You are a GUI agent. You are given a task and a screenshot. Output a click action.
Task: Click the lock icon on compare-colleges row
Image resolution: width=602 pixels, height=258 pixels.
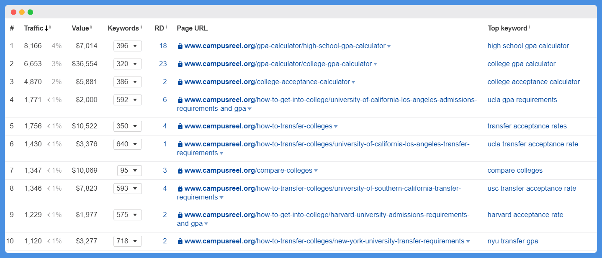(x=180, y=171)
